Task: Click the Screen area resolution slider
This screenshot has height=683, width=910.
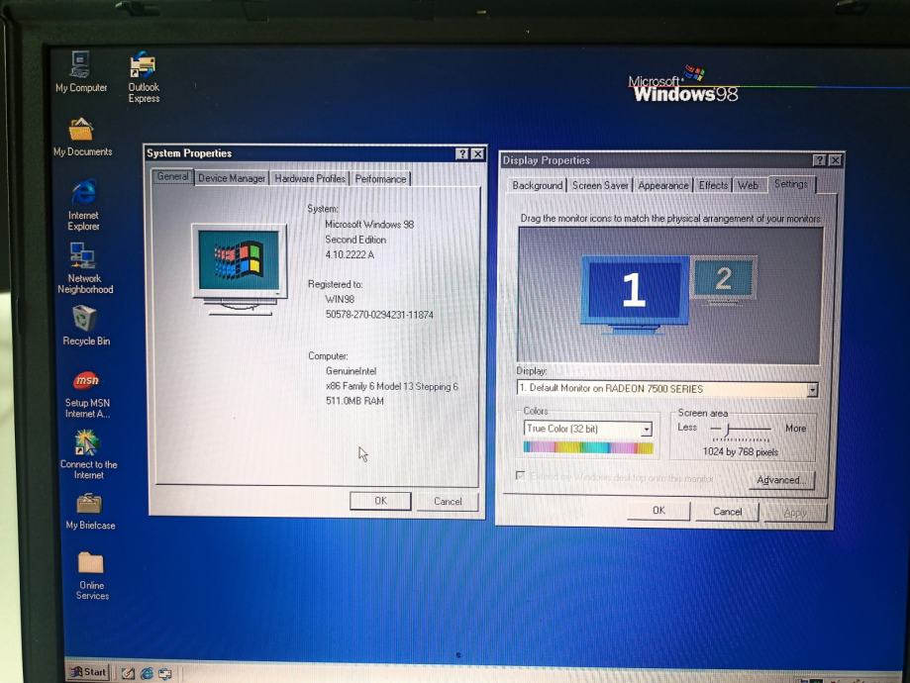Action: coord(728,429)
